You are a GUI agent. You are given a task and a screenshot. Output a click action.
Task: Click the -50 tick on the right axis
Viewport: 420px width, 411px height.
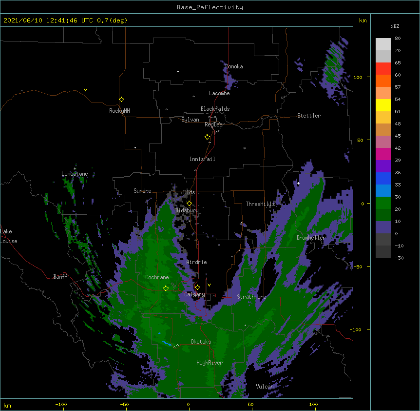[358, 267]
